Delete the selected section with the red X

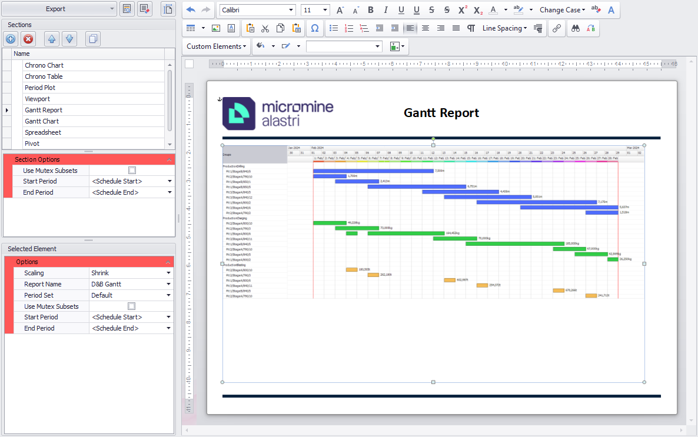tap(28, 39)
